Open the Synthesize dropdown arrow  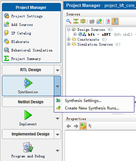tap(57, 86)
